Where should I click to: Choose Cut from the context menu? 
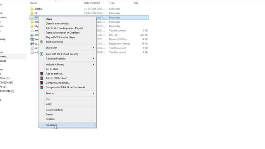[48, 99]
